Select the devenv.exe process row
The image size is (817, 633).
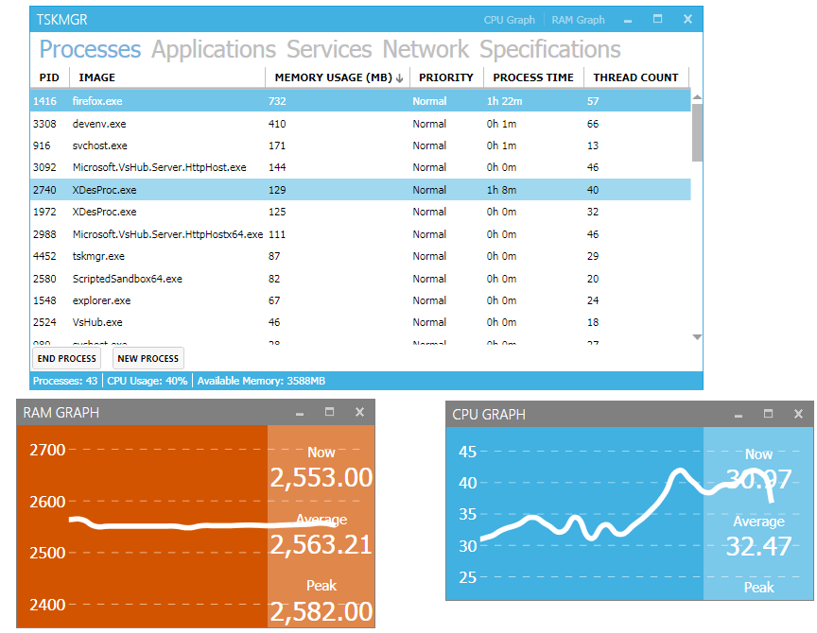coord(360,124)
